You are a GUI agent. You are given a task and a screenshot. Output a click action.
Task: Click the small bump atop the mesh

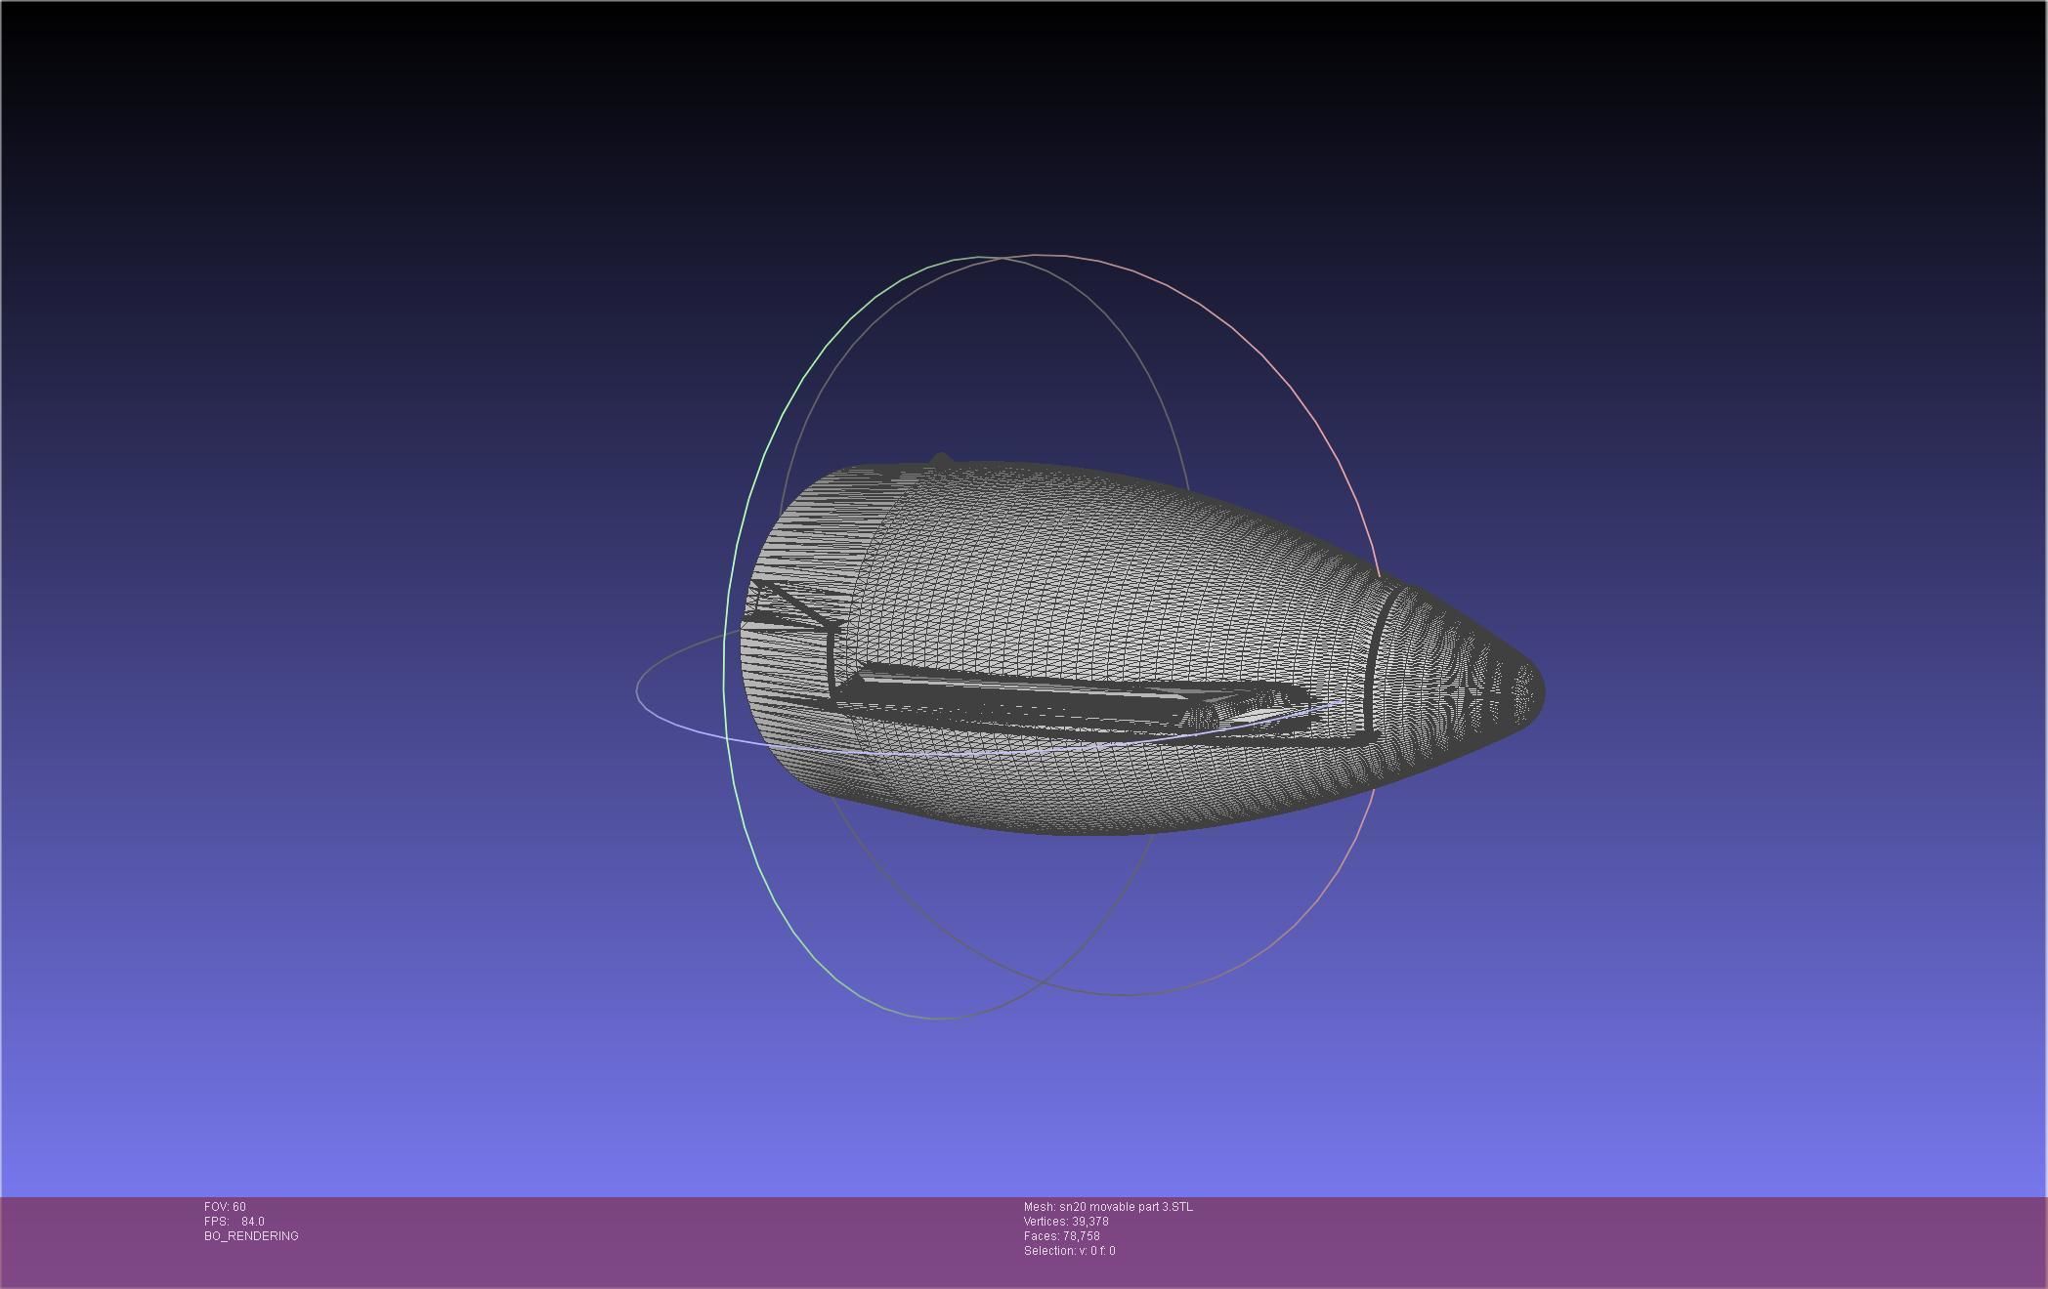[941, 458]
